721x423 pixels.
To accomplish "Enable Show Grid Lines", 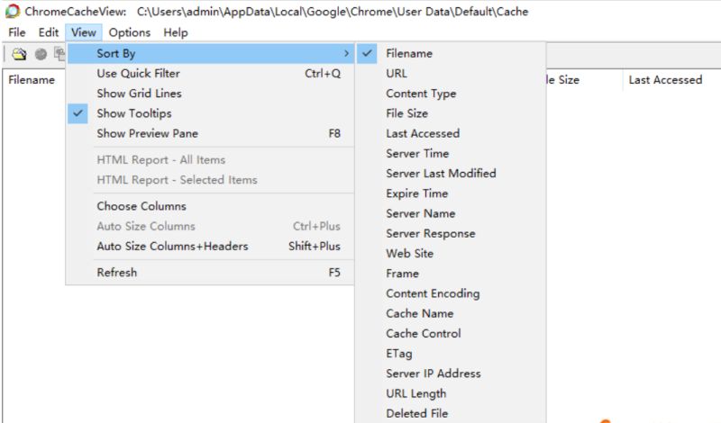I will 211,94.
